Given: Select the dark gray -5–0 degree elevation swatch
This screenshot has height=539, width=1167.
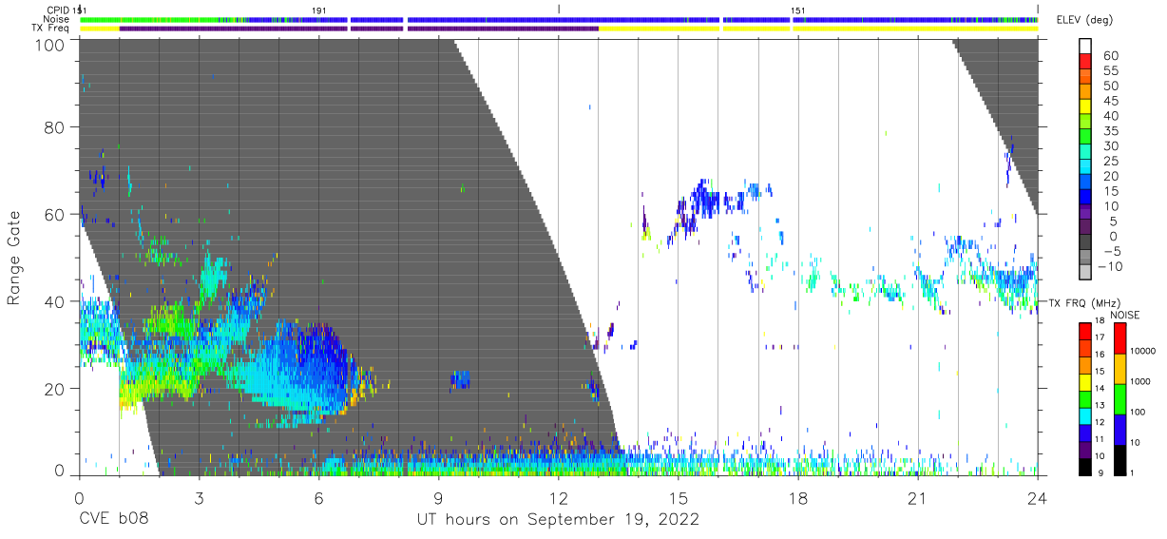Looking at the screenshot, I should coord(1084,243).
